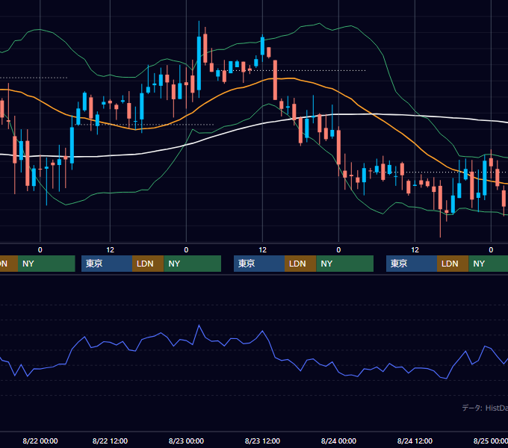Select the 東京 session bar on 8/23
This screenshot has width=508, height=448.
(x=259, y=264)
